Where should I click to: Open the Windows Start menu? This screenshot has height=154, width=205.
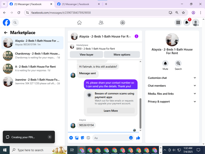(5, 150)
